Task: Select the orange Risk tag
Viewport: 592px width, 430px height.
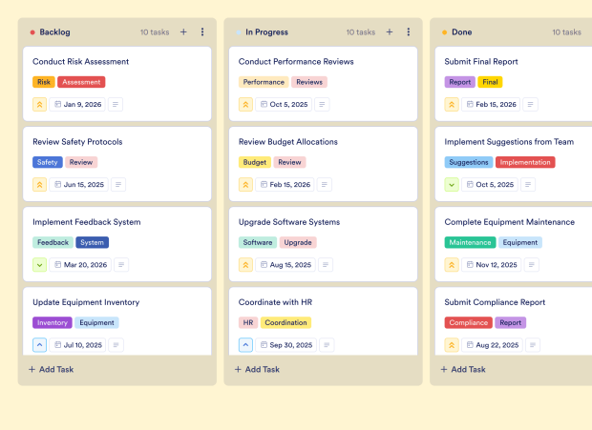Action: click(x=44, y=82)
